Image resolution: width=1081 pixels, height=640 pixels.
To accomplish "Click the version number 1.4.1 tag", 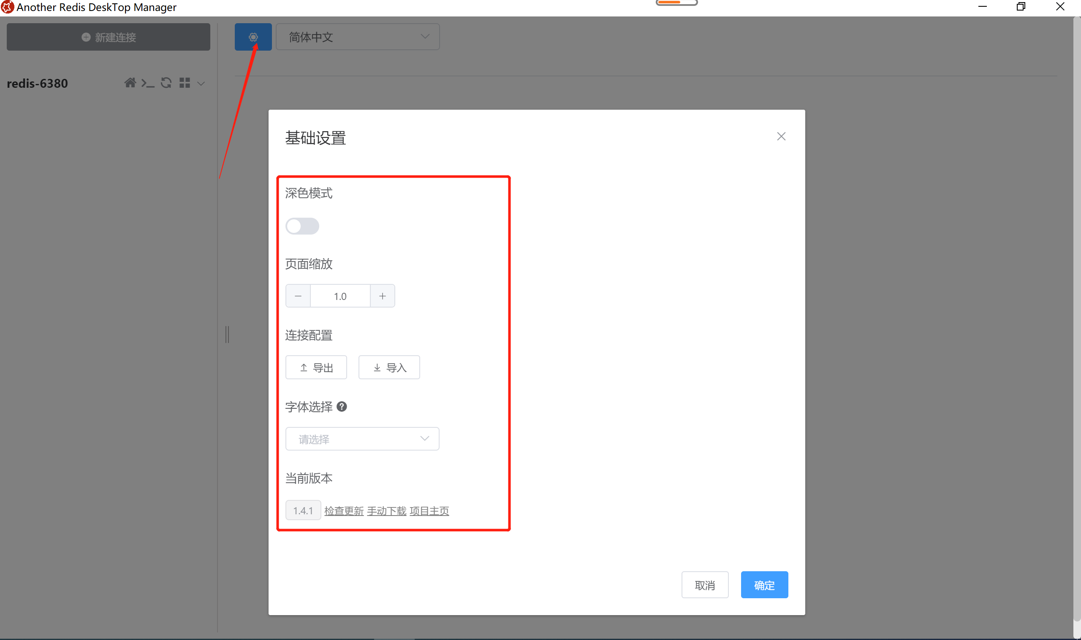I will pos(303,510).
